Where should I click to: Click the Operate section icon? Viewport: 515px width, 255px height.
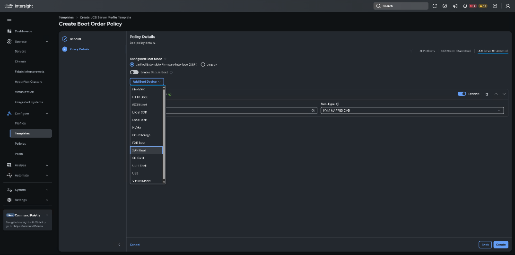[x=9, y=42]
